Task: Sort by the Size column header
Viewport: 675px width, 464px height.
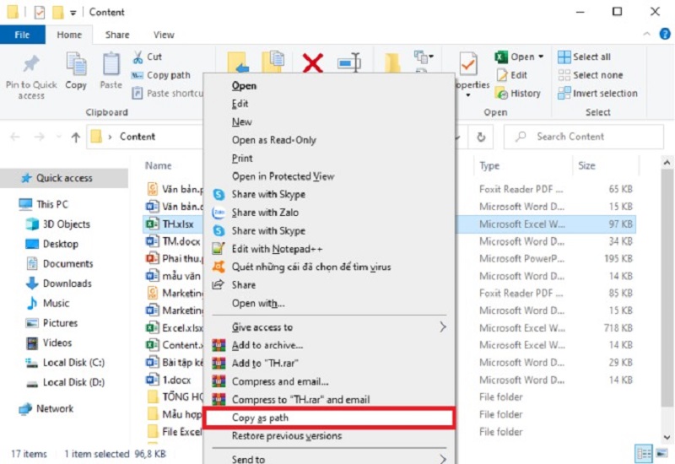Action: tap(586, 165)
